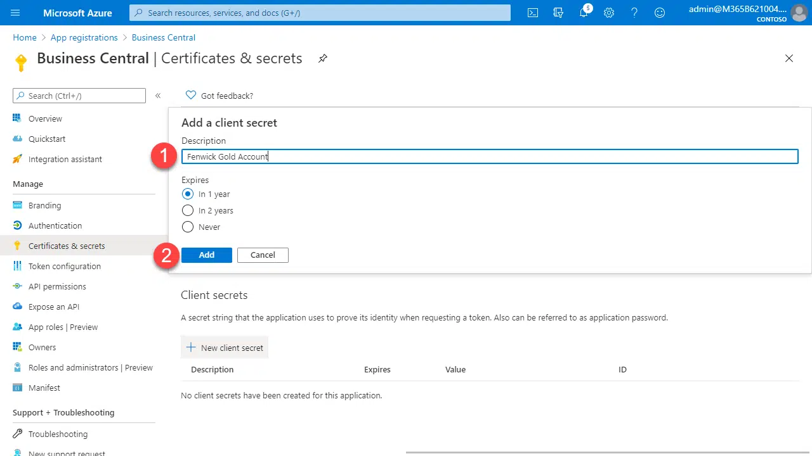Set the secret to Never expire
Screen dimensions: 812x456
[188, 227]
